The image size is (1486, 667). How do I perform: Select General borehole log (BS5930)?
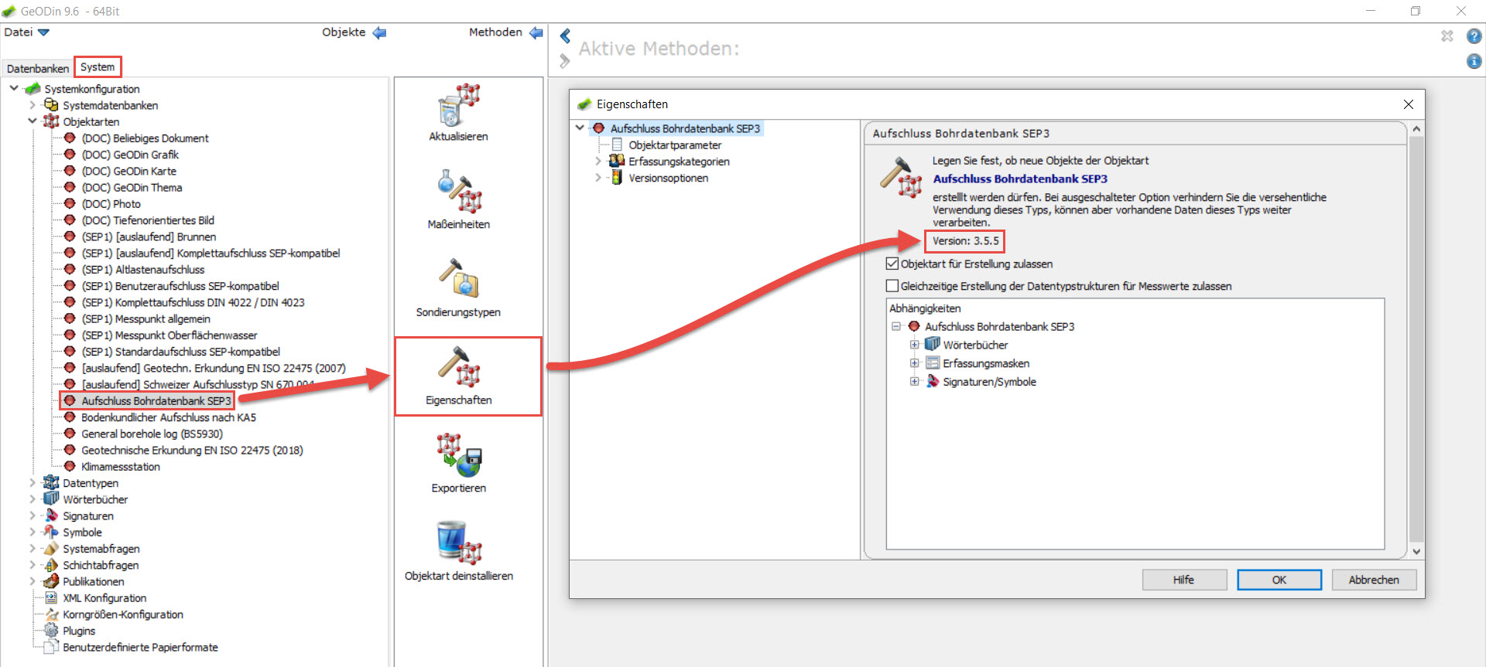click(152, 434)
